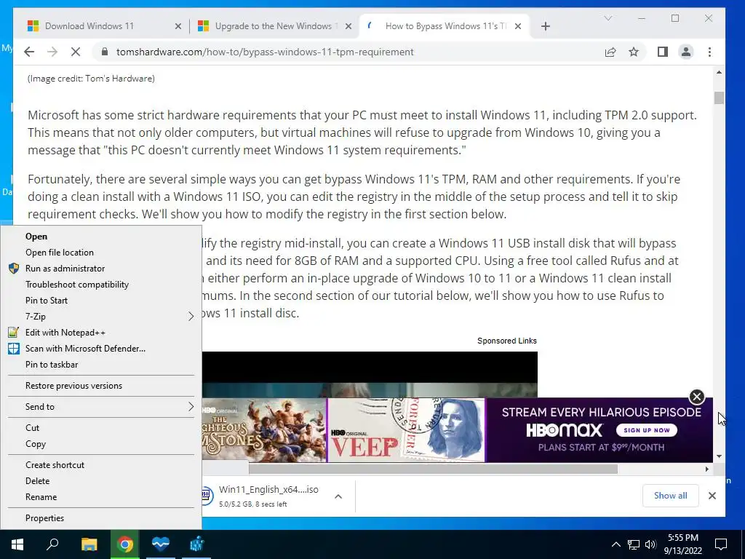Click the Veep ad thumbnail

coord(406,430)
